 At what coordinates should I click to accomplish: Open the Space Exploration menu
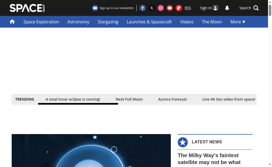[41, 22]
